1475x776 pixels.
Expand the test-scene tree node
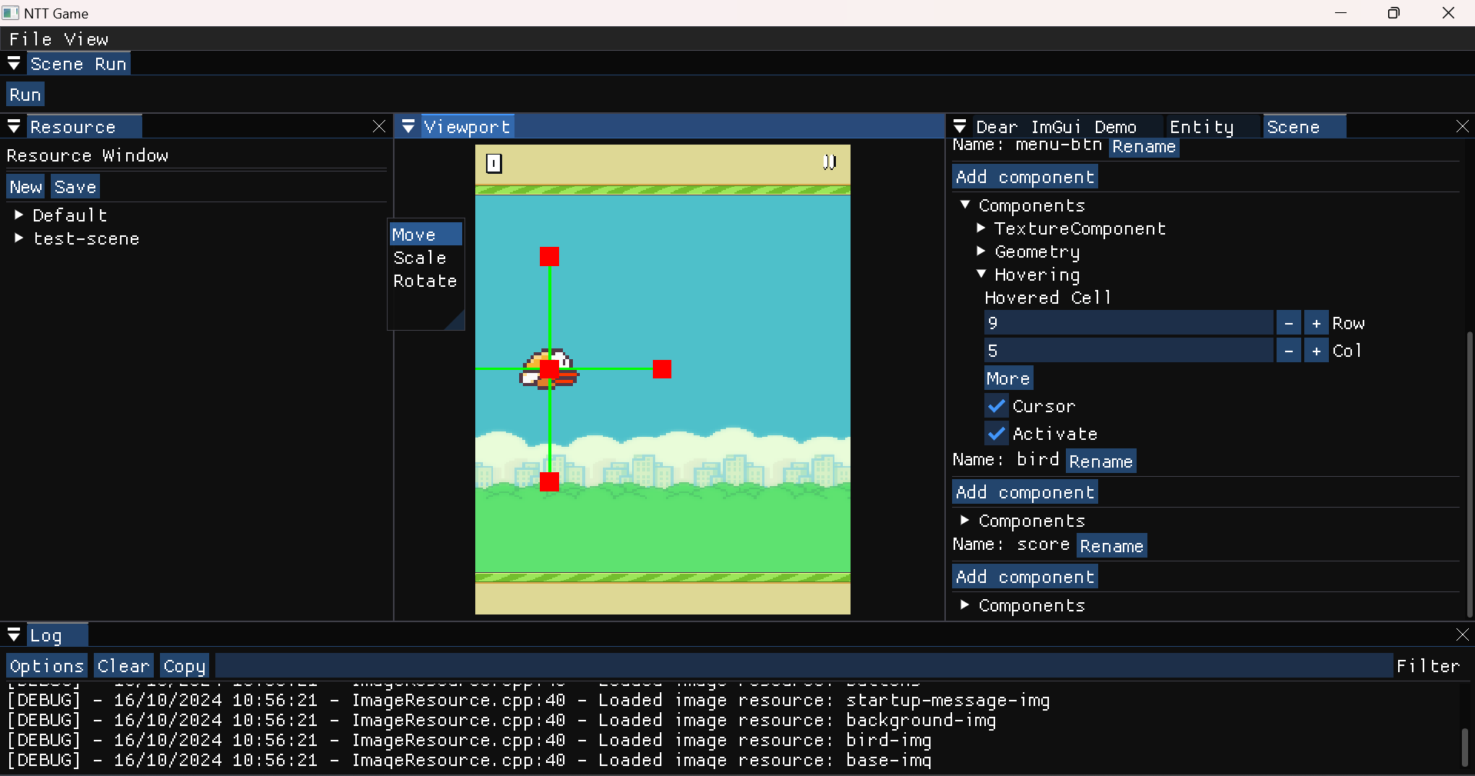tap(18, 238)
